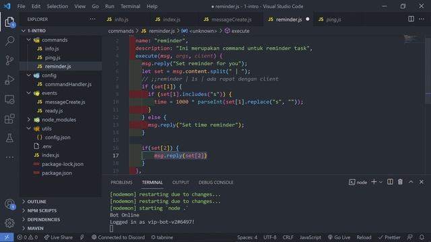
Task: Show errors and warnings count in status bar
Action: [x=27, y=237]
